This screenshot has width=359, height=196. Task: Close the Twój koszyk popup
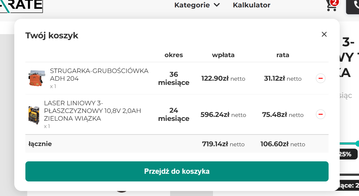coord(324,34)
